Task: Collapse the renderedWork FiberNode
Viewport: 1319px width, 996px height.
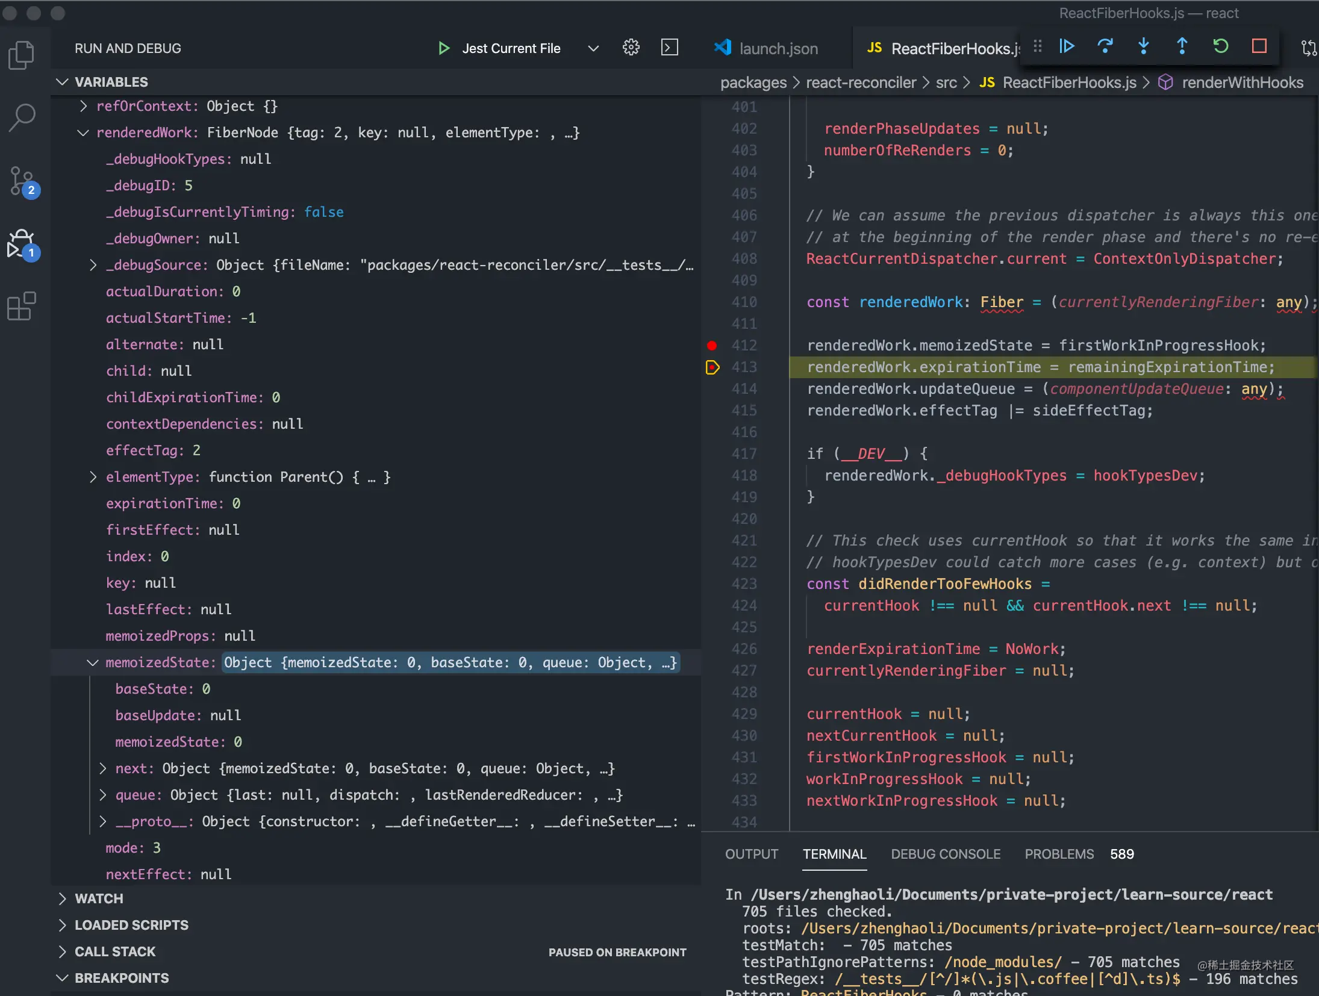Action: pos(84,132)
